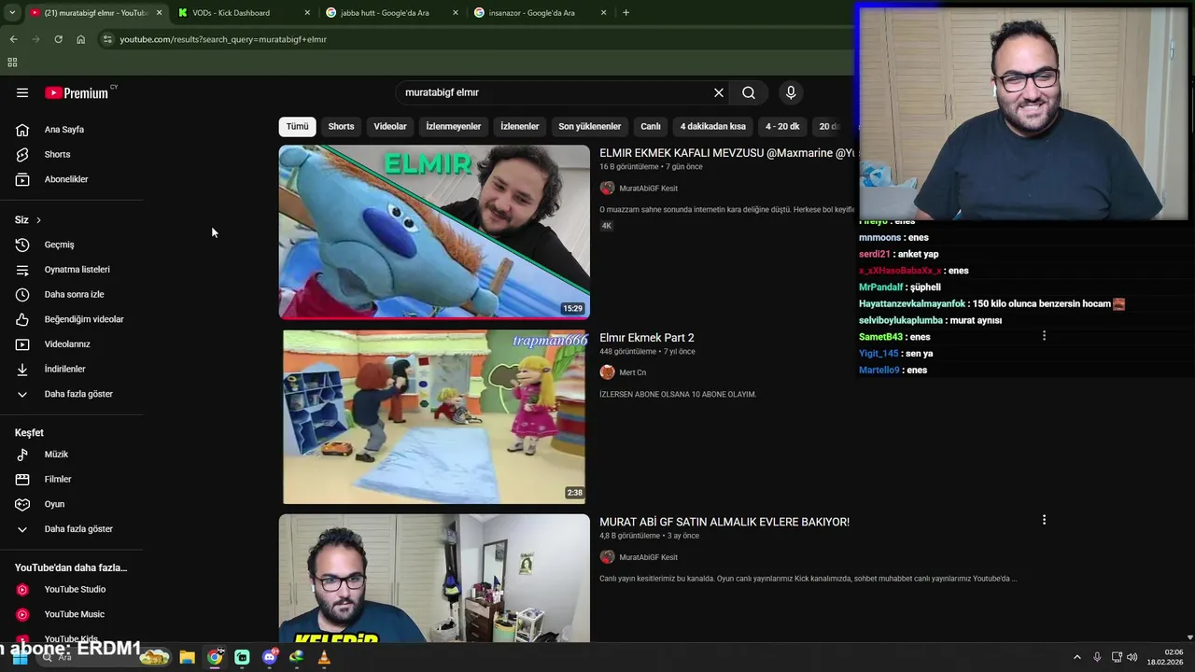Expand the Siz section chevron
Viewport: 1195px width, 672px height.
tap(38, 220)
